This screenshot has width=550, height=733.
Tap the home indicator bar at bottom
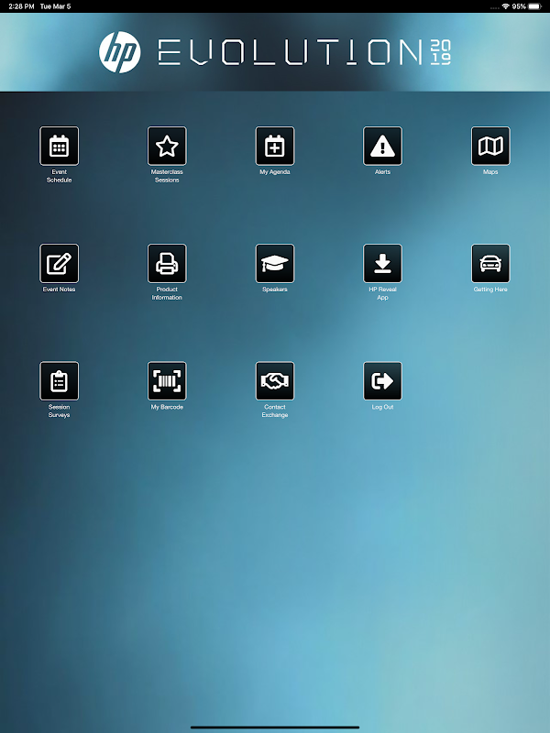pyautogui.click(x=275, y=728)
